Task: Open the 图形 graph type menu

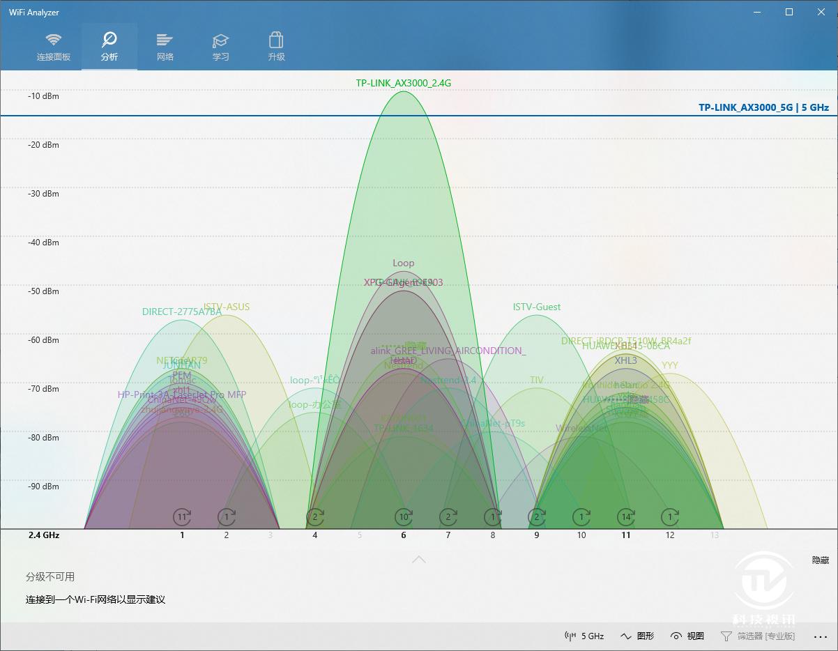Action: point(637,636)
